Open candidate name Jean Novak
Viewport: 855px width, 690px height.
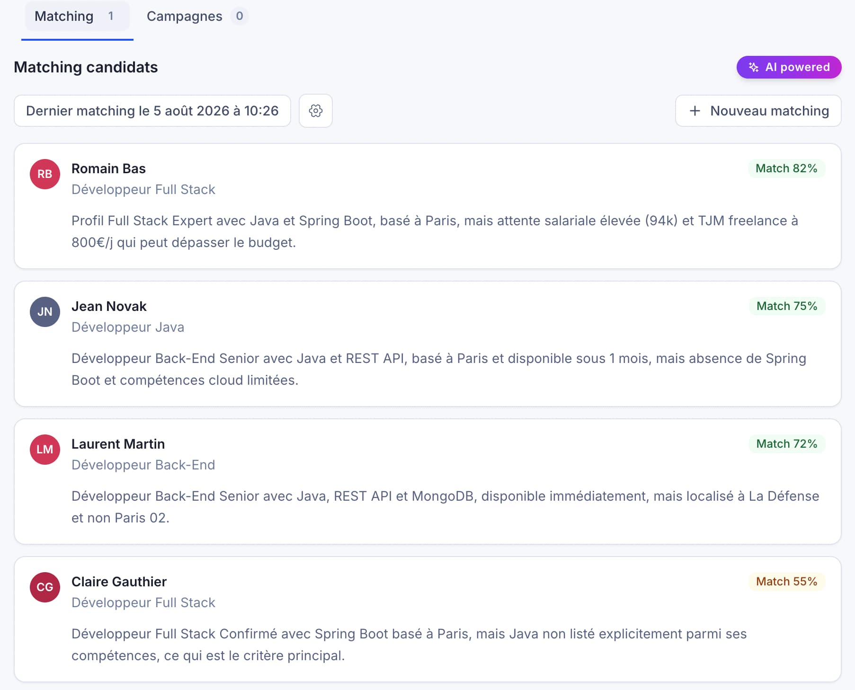[x=109, y=306]
